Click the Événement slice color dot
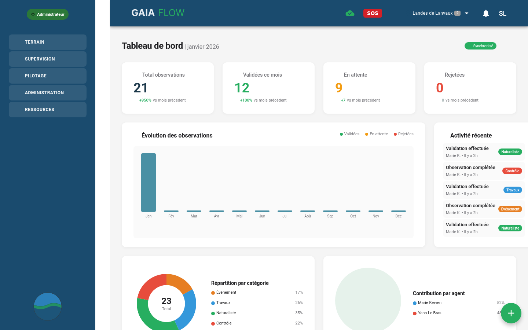The width and height of the screenshot is (528, 330). 213,292
